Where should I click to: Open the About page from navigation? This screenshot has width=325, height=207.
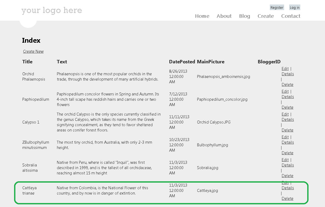[x=224, y=16]
